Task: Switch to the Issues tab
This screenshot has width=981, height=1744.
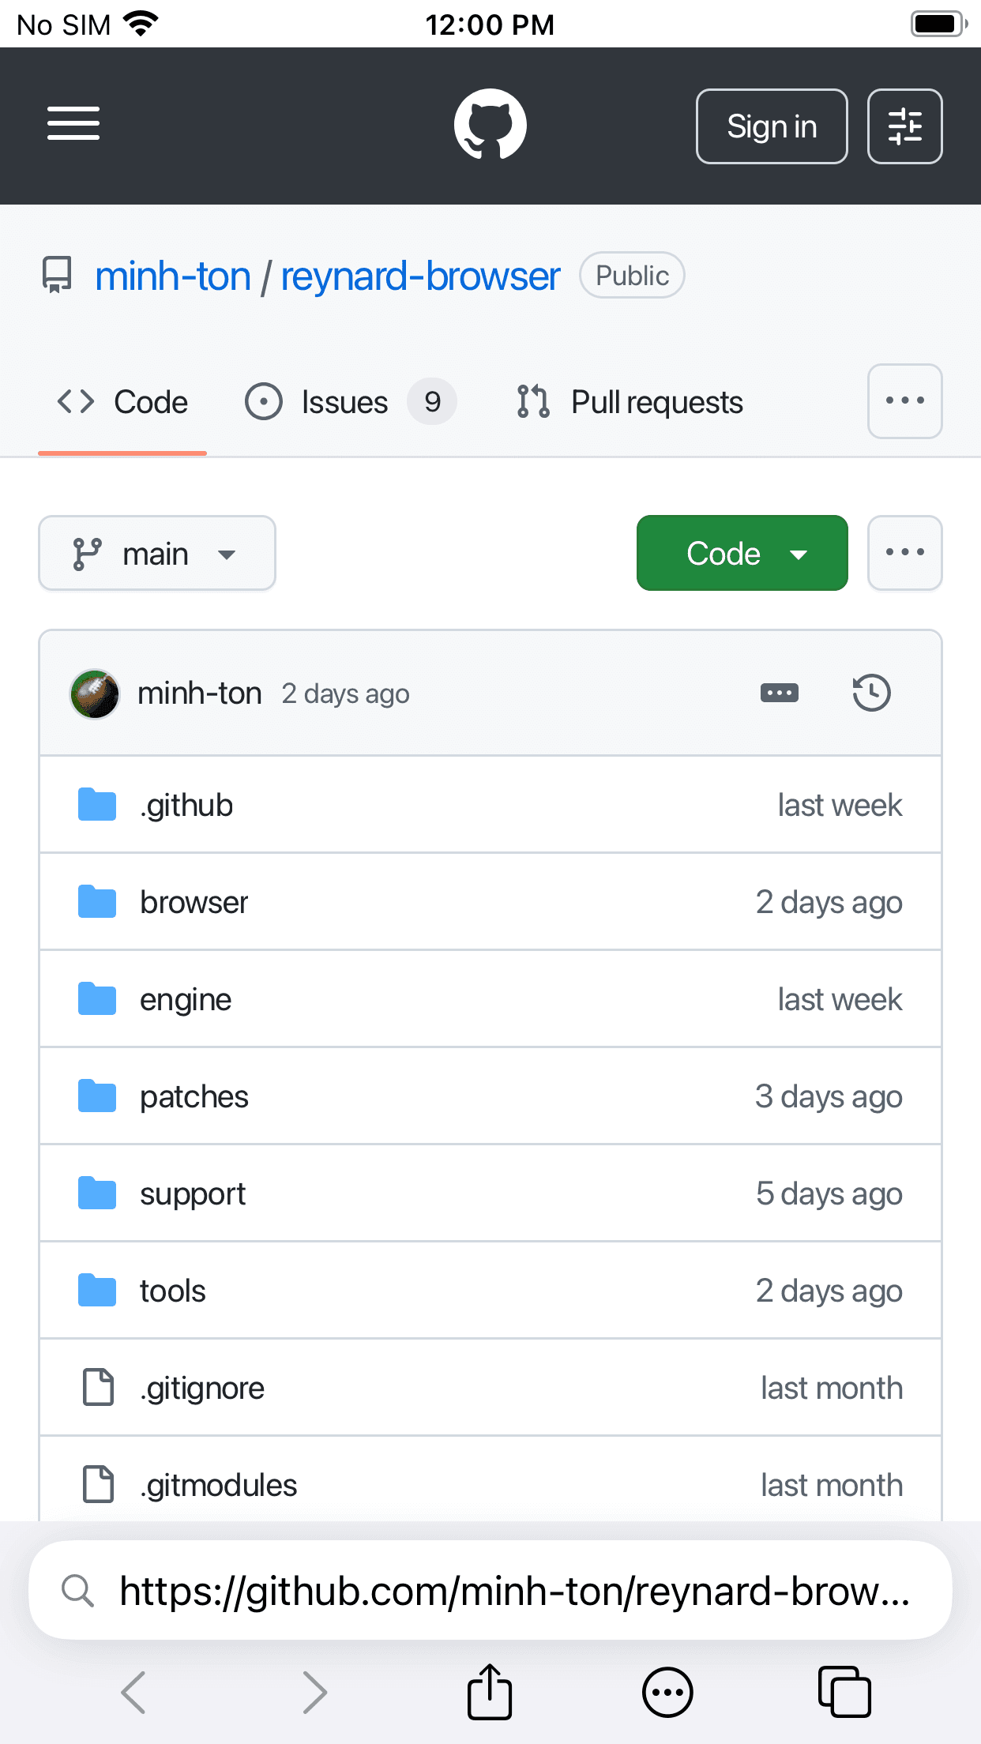Action: click(351, 402)
